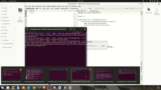Open Home in Files sidebar
Viewport: 161px width, 90px height.
coord(5,14)
